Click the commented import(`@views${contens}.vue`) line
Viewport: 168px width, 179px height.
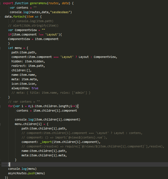click(x=64, y=137)
